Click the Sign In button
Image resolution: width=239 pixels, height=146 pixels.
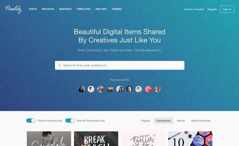coord(227,9)
